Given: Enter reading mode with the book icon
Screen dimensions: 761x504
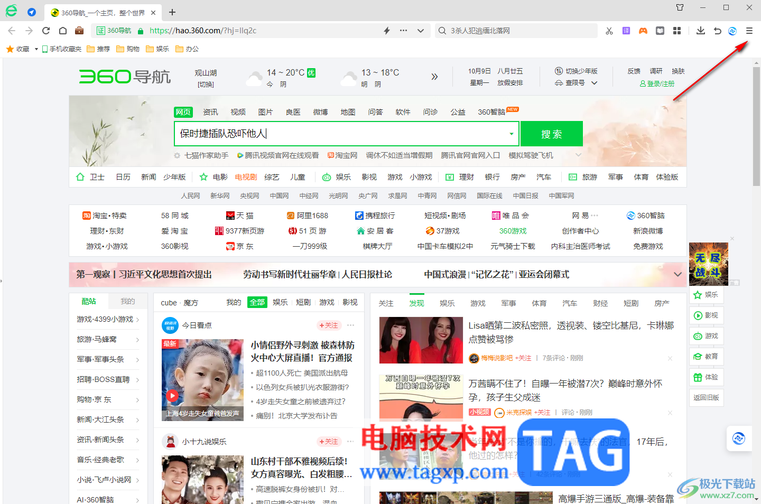Looking at the screenshot, I should coord(660,31).
